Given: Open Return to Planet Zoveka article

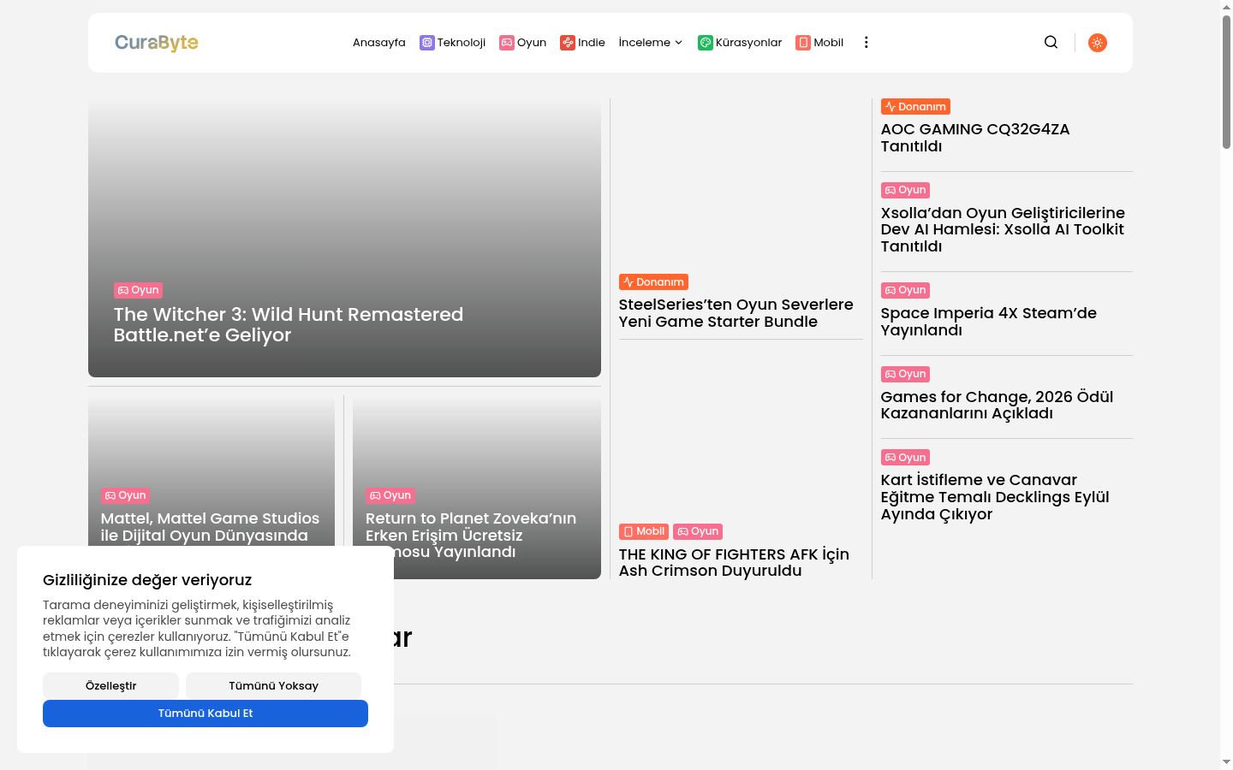Looking at the screenshot, I should pyautogui.click(x=471, y=535).
